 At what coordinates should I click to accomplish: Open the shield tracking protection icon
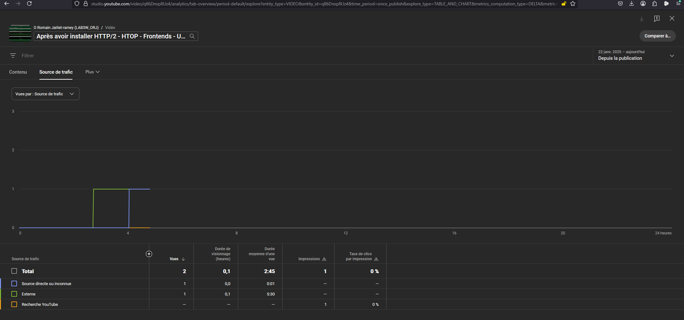point(77,4)
